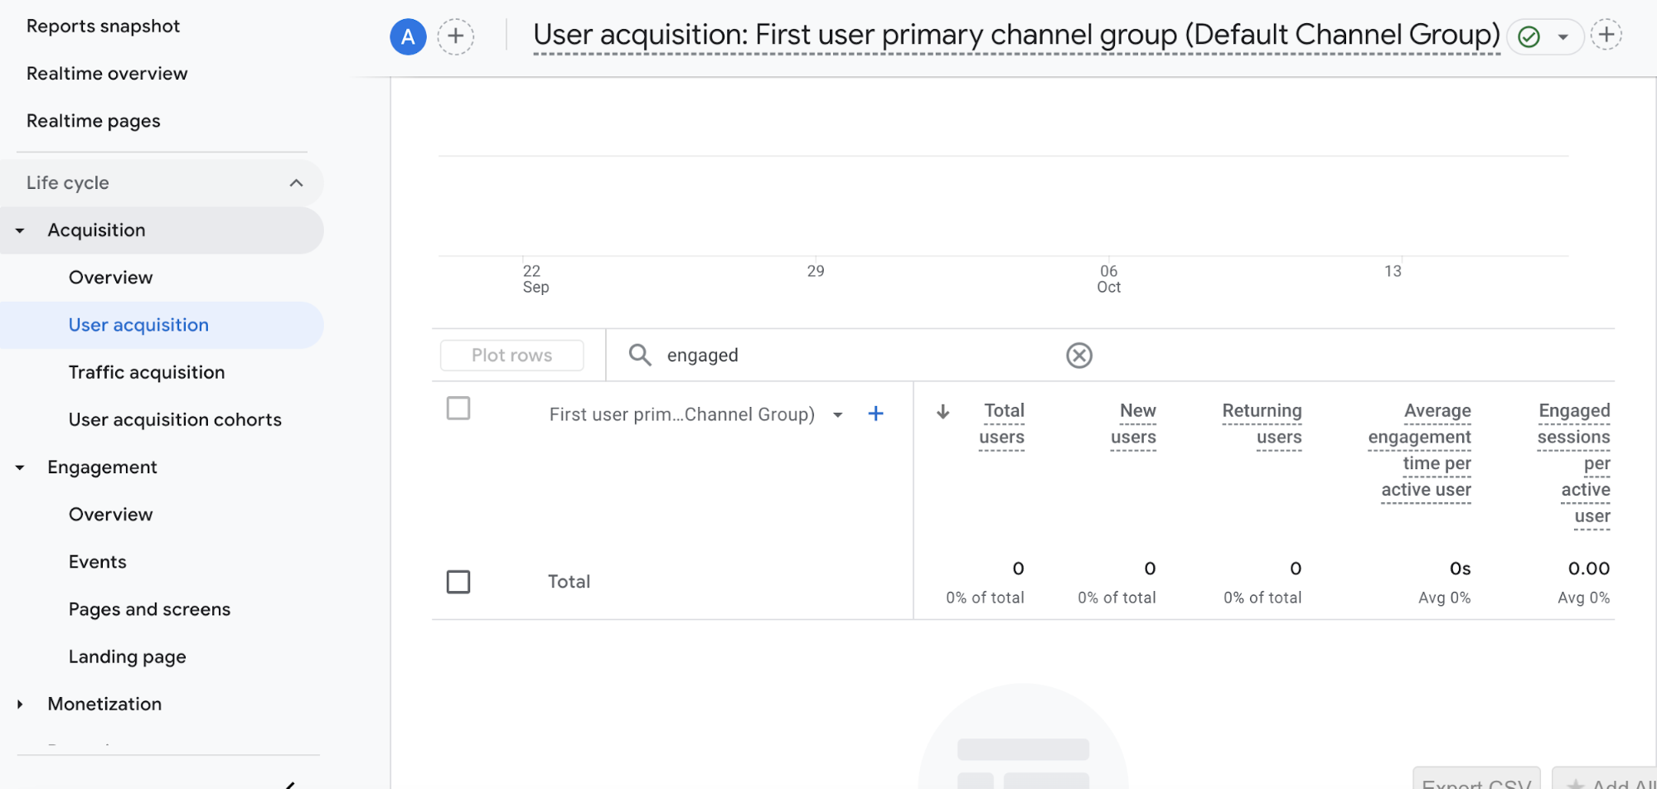
Task: Open Reports snapshot
Action: [x=103, y=26]
